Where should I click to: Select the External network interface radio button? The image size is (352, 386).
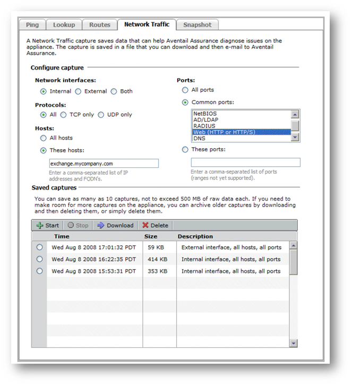point(78,91)
